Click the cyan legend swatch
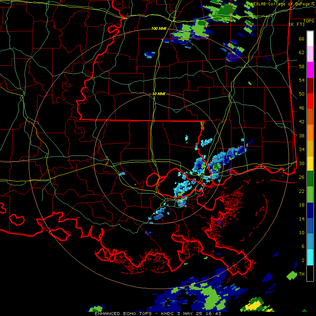The height and width of the screenshot is (316, 316). pyautogui.click(x=310, y=258)
